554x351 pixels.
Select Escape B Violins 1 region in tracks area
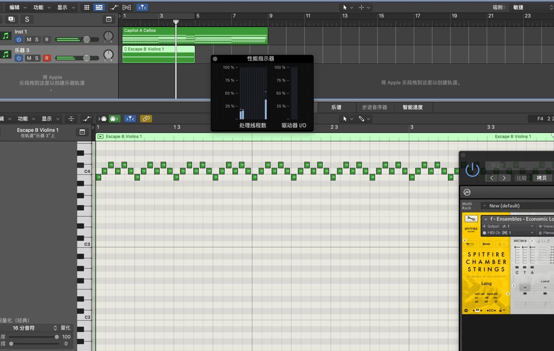tap(159, 54)
